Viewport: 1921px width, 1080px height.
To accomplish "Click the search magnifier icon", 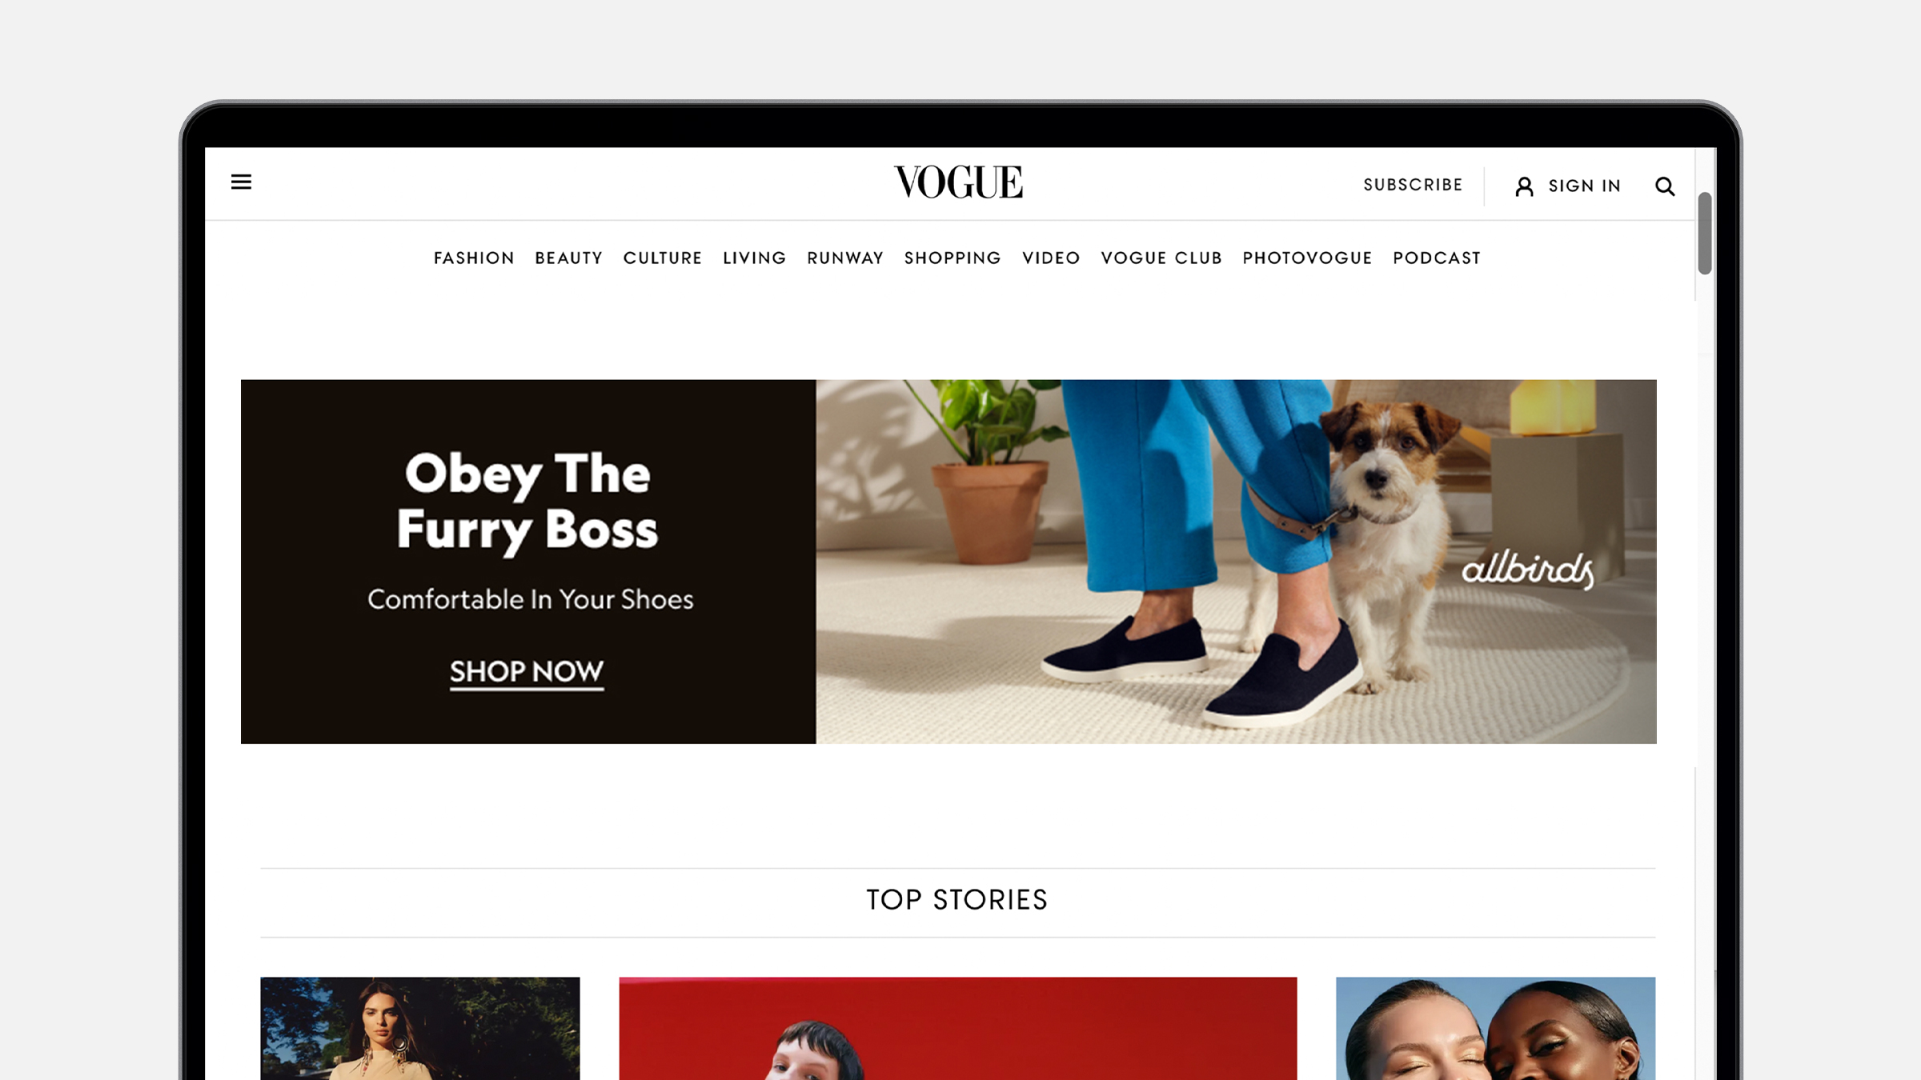I will pos(1665,186).
